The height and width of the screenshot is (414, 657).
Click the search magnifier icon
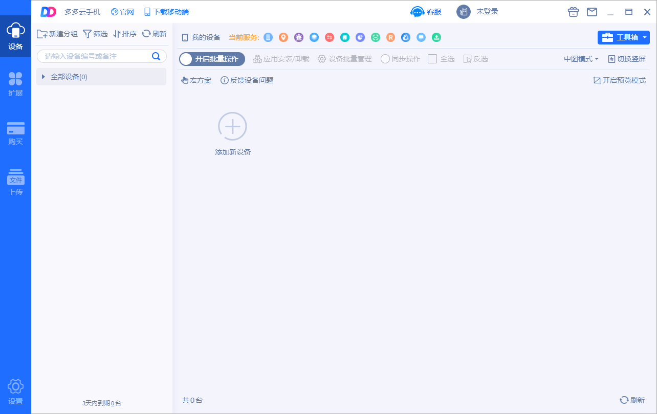[x=156, y=56]
